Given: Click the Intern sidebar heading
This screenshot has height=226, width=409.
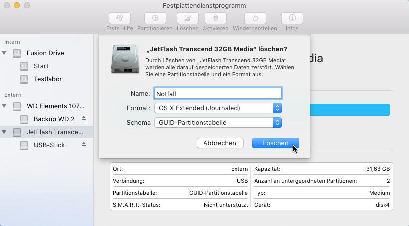Looking at the screenshot, I should point(12,42).
